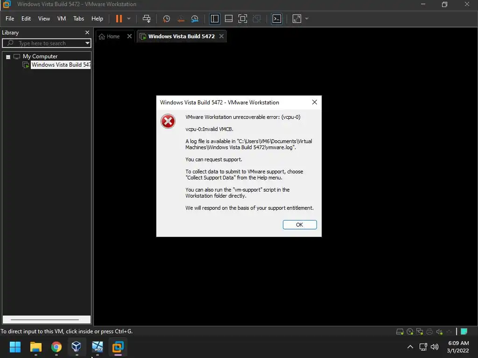Select My Computer in the library
Image resolution: width=478 pixels, height=358 pixels.
(40, 56)
